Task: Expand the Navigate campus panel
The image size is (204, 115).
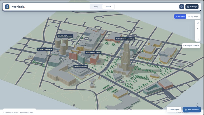Action: click(191, 46)
